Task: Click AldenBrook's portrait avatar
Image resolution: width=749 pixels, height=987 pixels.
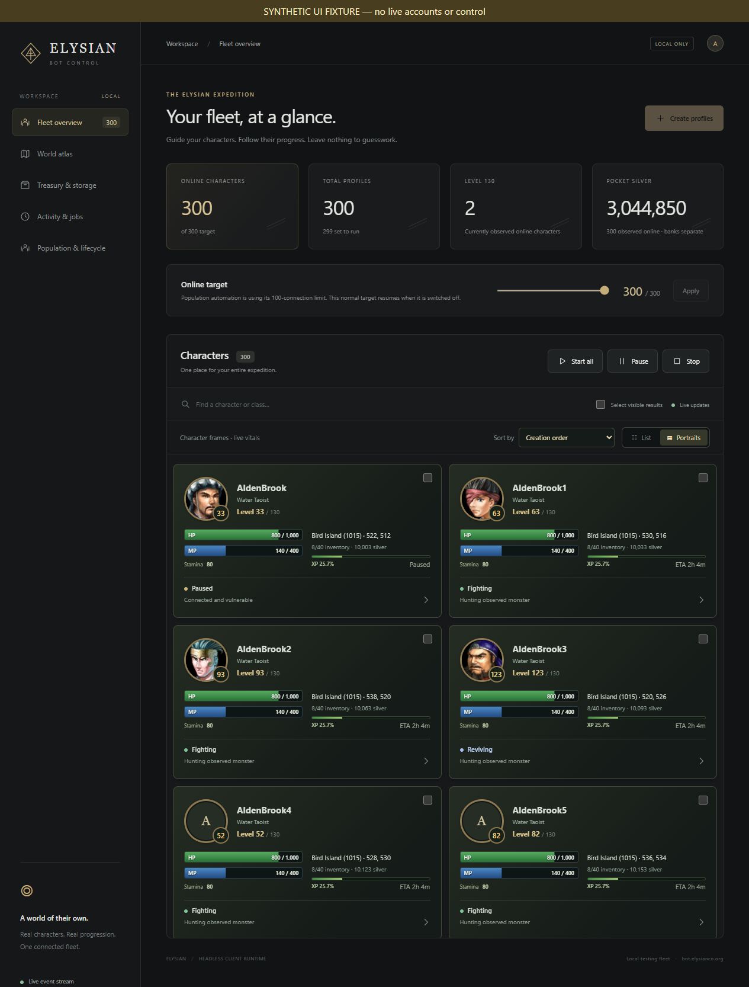Action: 206,499
